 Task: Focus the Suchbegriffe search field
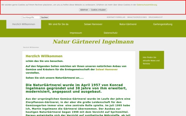pos(31,17)
